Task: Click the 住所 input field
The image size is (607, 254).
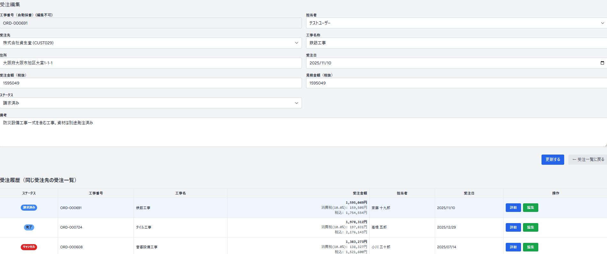Action: (x=151, y=63)
